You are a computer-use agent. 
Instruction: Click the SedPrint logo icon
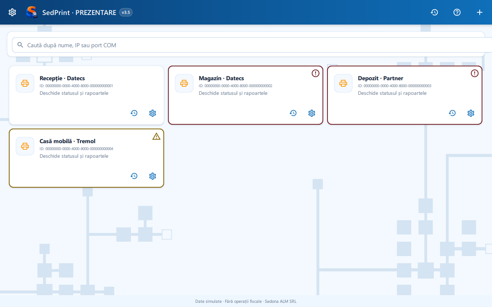tap(32, 12)
